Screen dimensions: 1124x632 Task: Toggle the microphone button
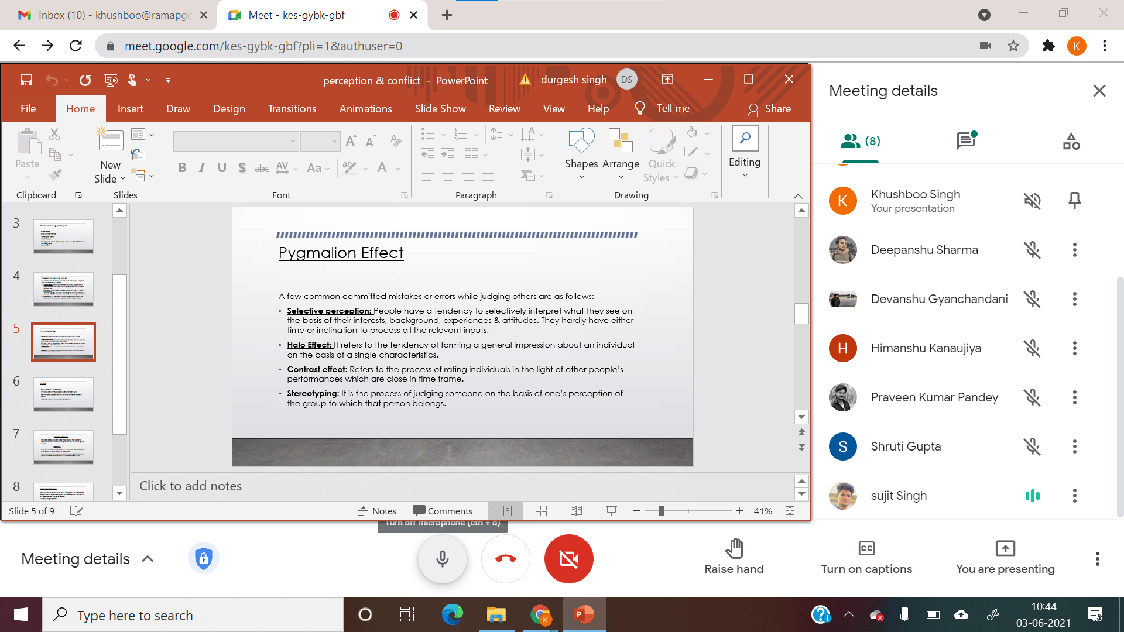(443, 559)
